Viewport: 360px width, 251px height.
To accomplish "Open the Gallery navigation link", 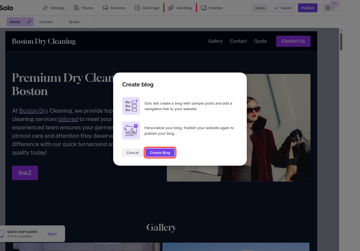I will coord(215,41).
